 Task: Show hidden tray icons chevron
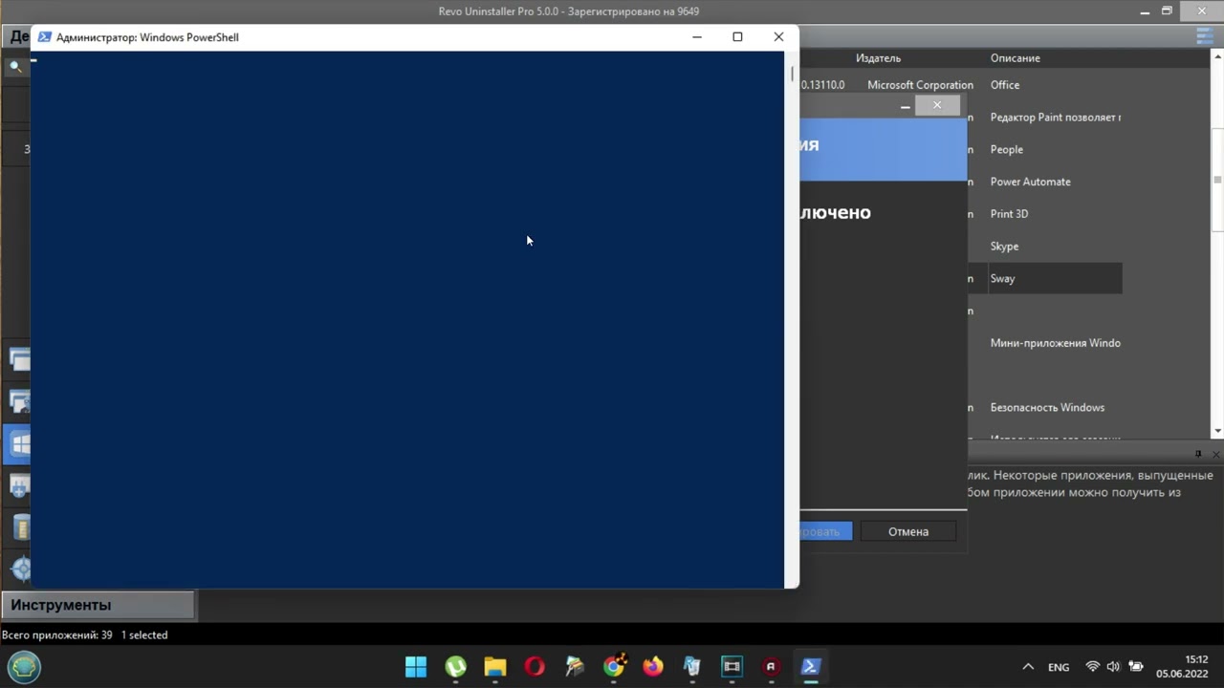(1028, 667)
